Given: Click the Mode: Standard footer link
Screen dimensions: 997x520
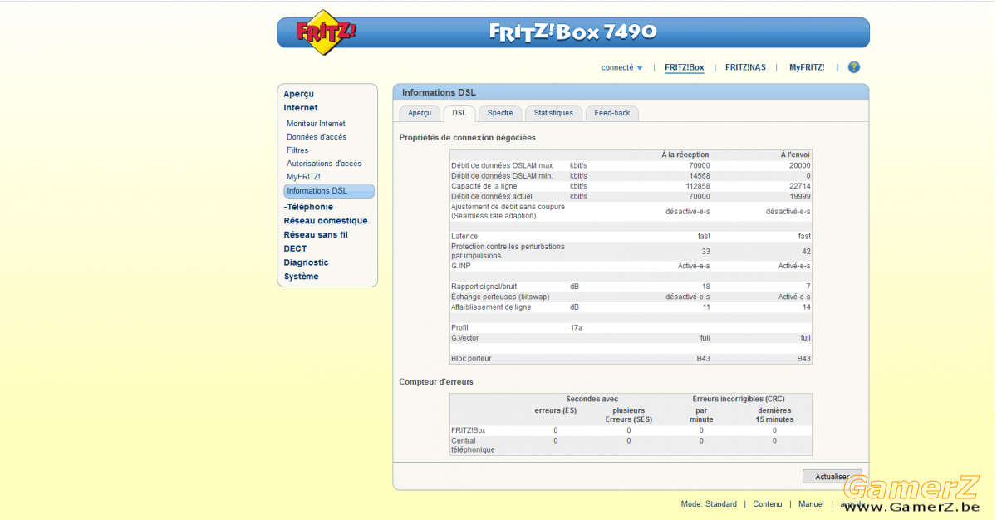Looking at the screenshot, I should tap(709, 504).
